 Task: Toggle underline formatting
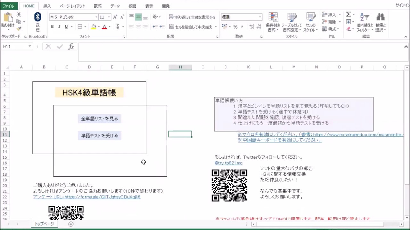click(66, 27)
